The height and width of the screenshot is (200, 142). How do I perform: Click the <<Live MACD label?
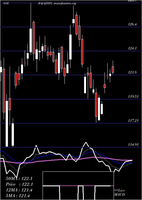(120, 193)
